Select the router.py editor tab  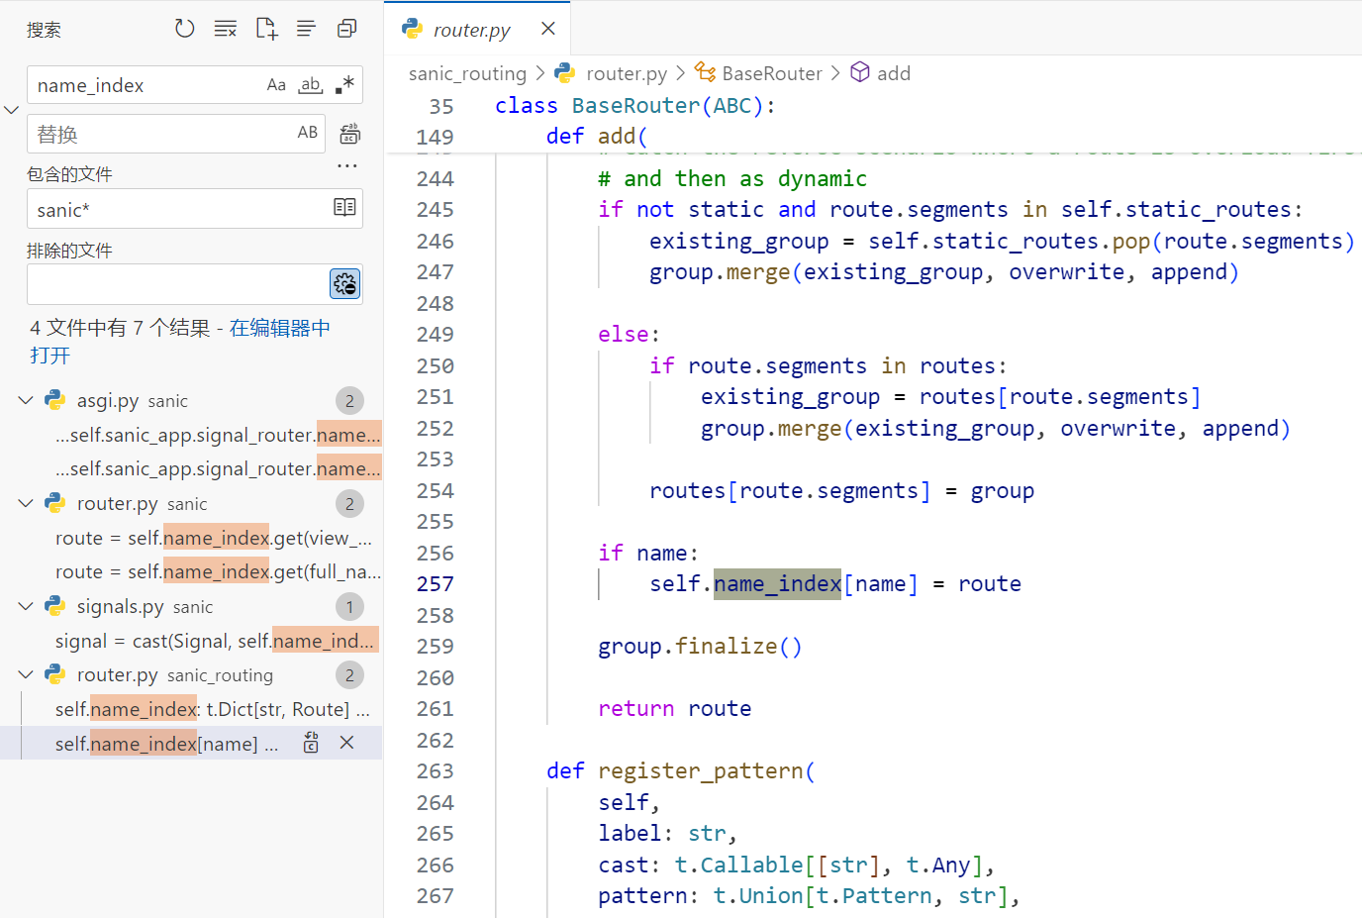tap(477, 29)
